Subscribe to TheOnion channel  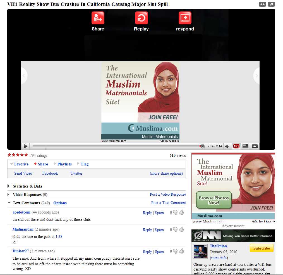click(x=262, y=248)
